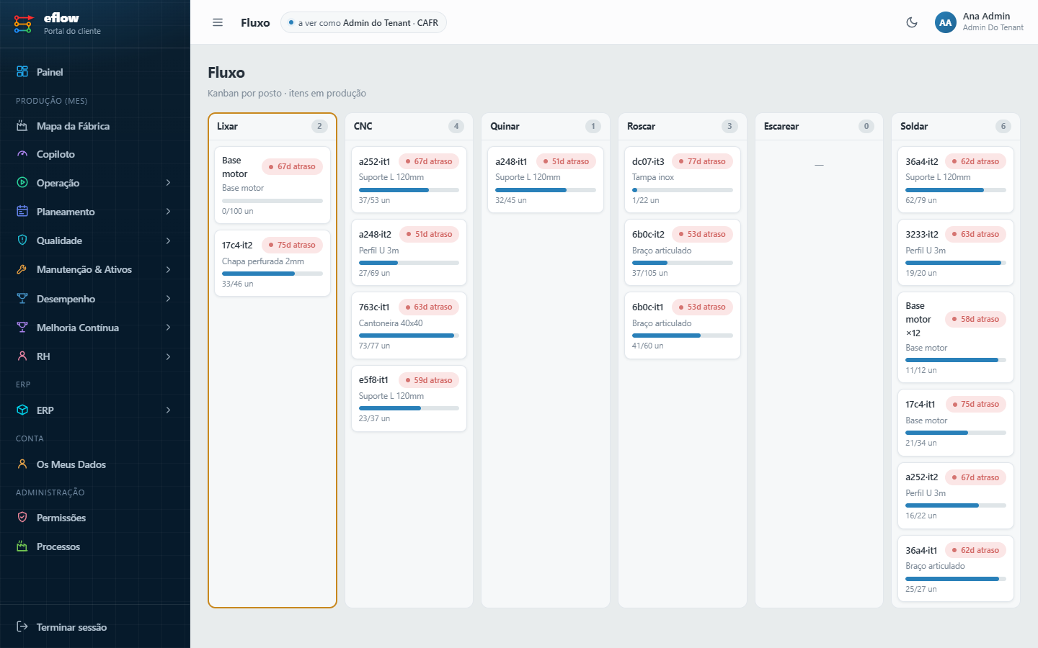Expand the Desempenho submenu chevron

pos(168,299)
